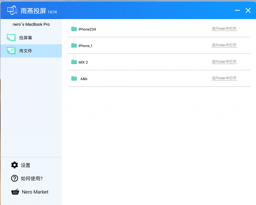This screenshot has height=205, width=256.
Task: Select the folder icon beside iPhone_1
Action: [74, 45]
